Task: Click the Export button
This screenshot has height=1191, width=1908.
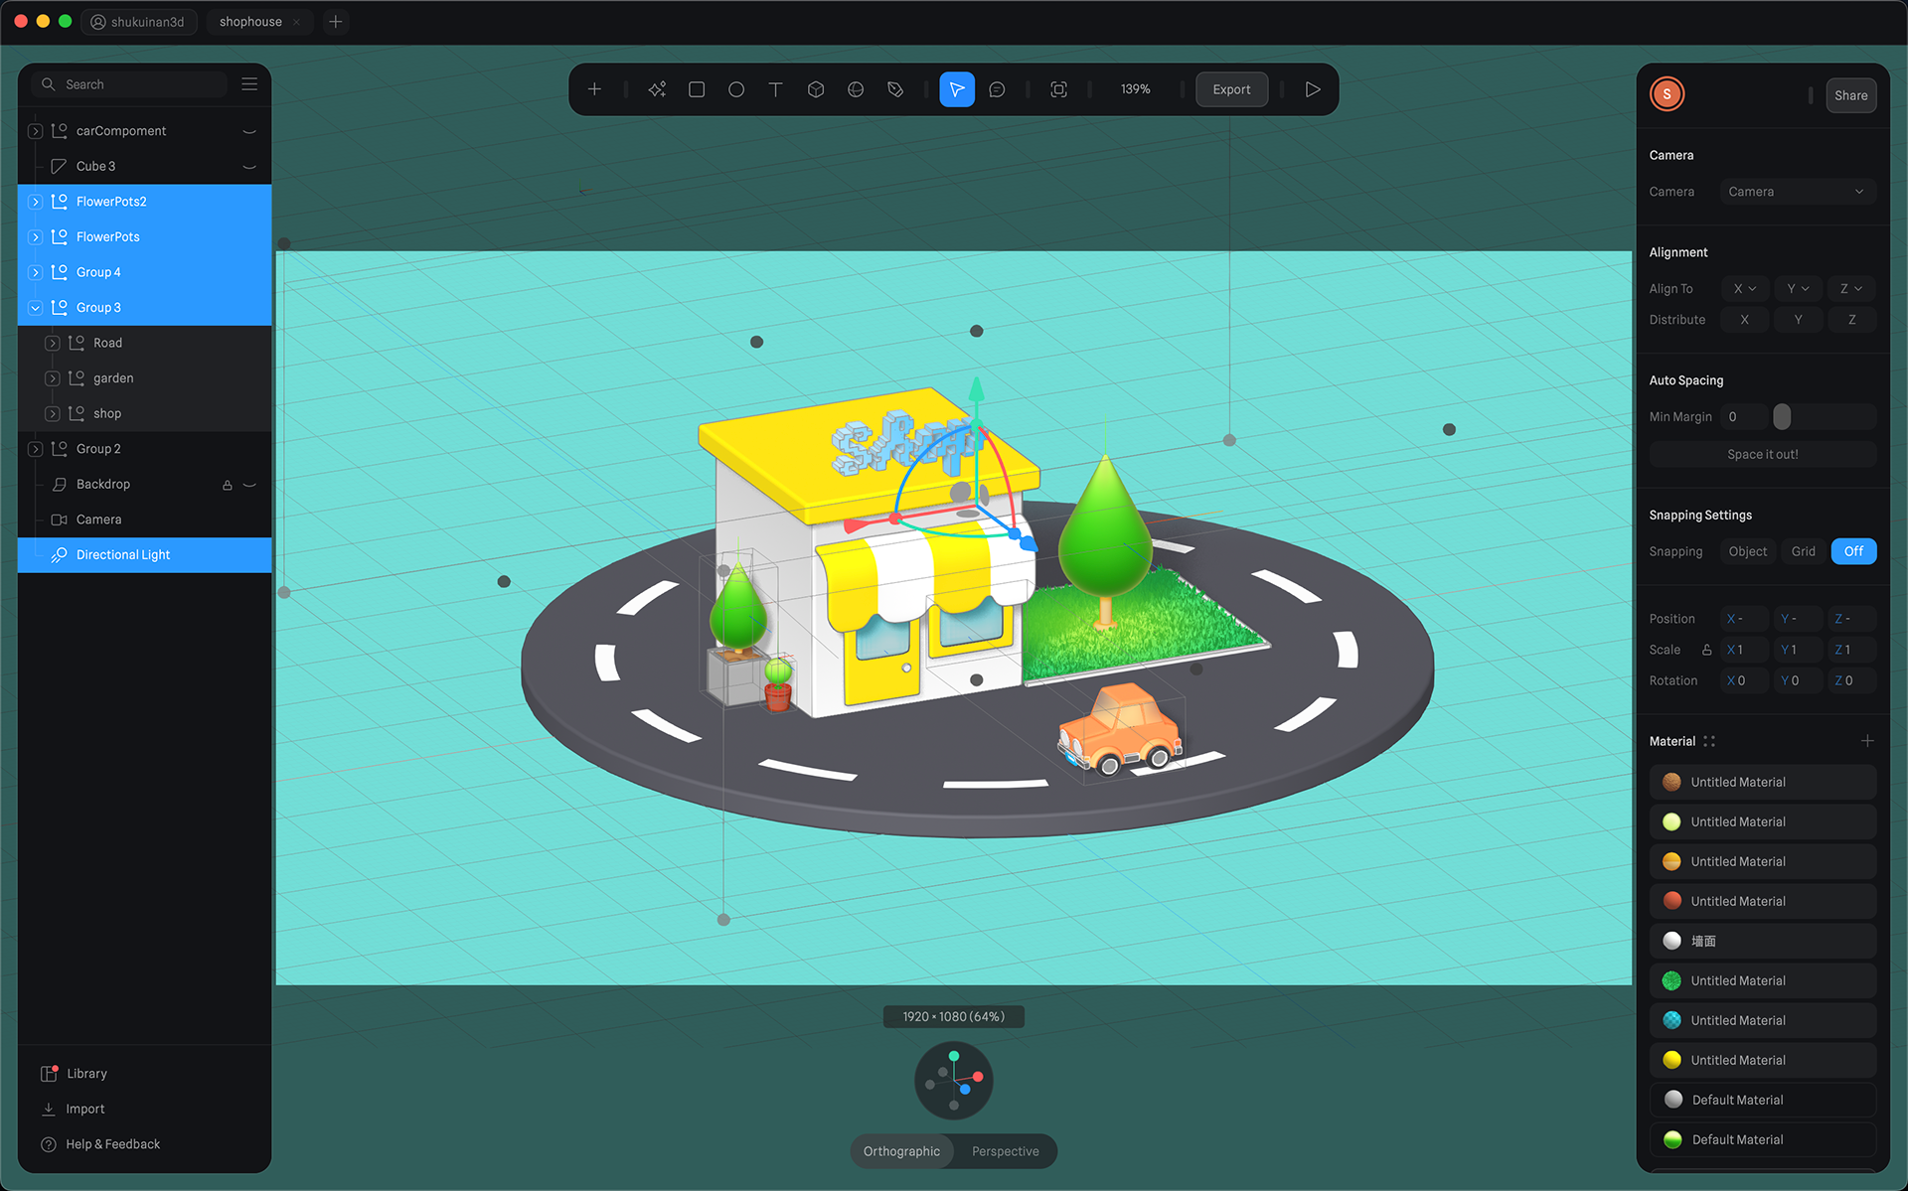Action: [1231, 89]
